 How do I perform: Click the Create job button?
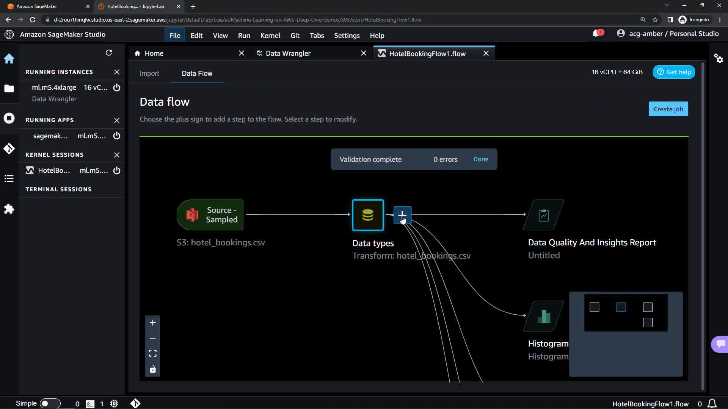pos(668,109)
